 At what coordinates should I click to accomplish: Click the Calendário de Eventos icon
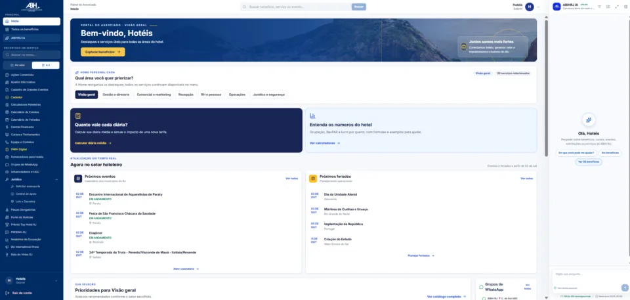(7, 112)
